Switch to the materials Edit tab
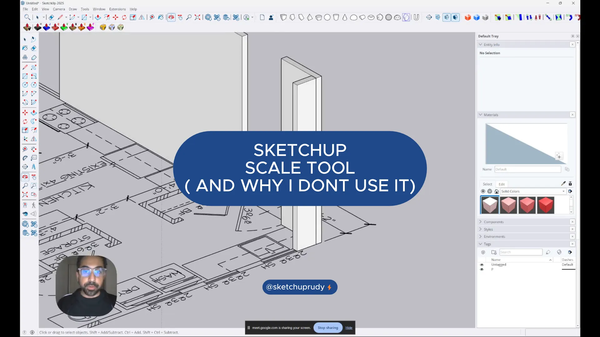600x337 pixels. click(502, 184)
